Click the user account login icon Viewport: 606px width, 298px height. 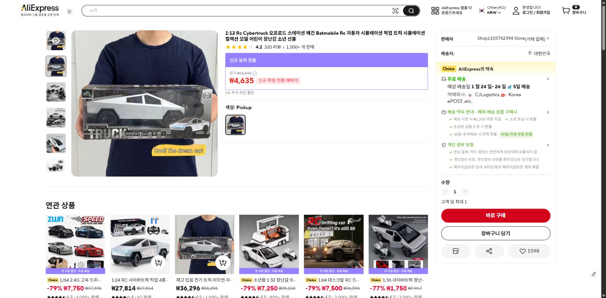tap(516, 11)
